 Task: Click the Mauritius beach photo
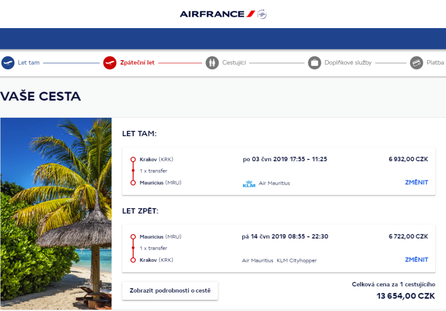tap(56, 213)
